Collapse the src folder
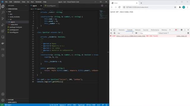This screenshot has width=190, height=106. coord(11,19)
